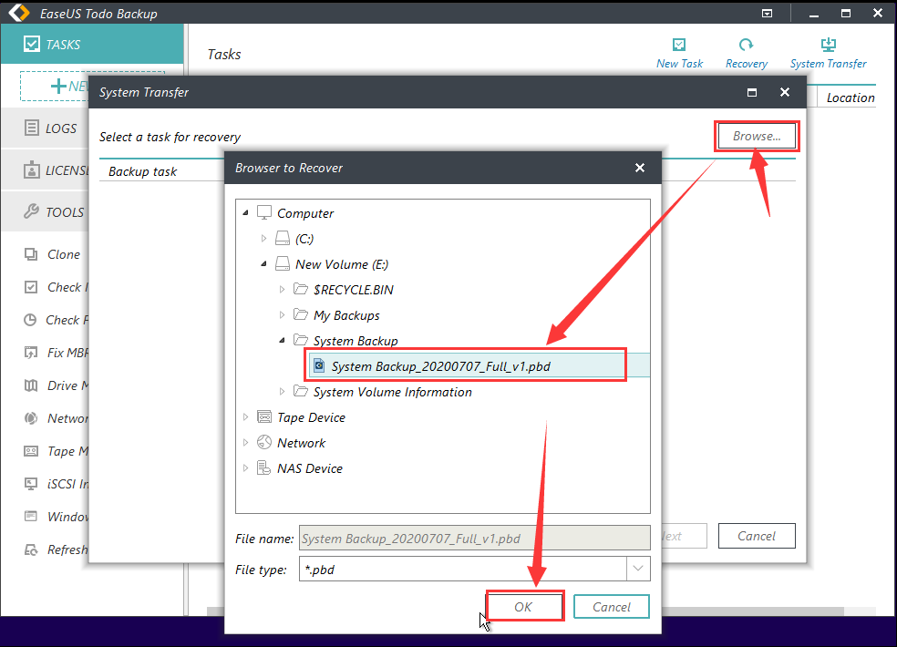Click the Recovery icon in toolbar
Screen dimensions: 897x647
click(x=746, y=45)
